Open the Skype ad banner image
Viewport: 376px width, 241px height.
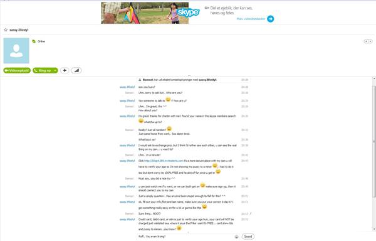coord(145,13)
